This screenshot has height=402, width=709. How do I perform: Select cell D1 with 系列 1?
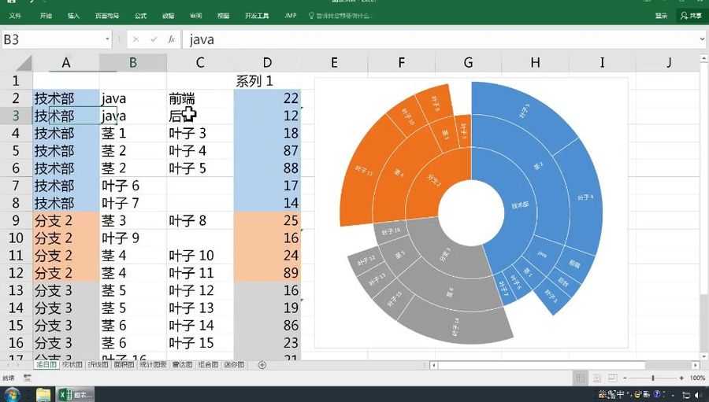[267, 81]
